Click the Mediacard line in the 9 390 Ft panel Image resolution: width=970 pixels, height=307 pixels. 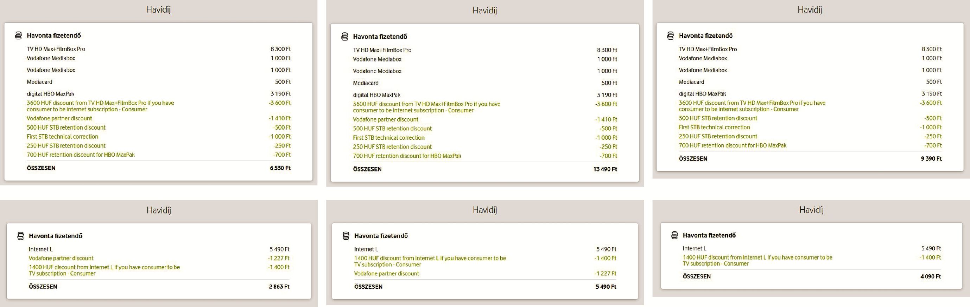click(x=691, y=82)
